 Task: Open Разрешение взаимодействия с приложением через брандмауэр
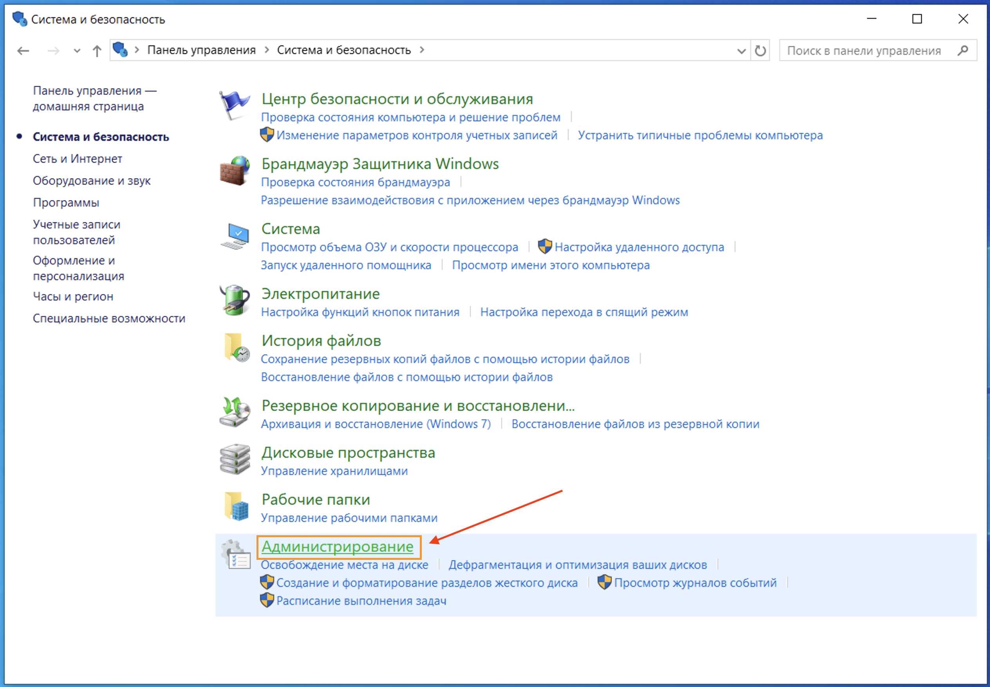pos(470,200)
